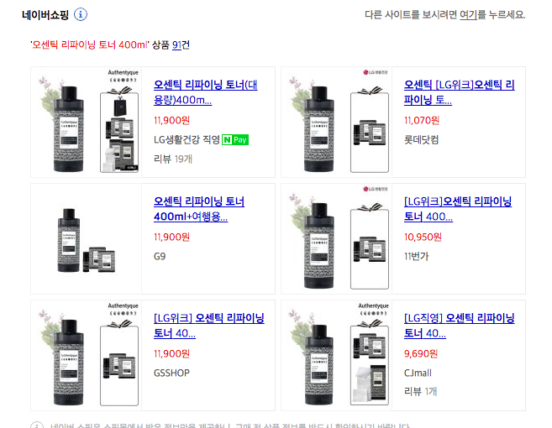Click the 11번가 product thumbnail image

coord(337,239)
